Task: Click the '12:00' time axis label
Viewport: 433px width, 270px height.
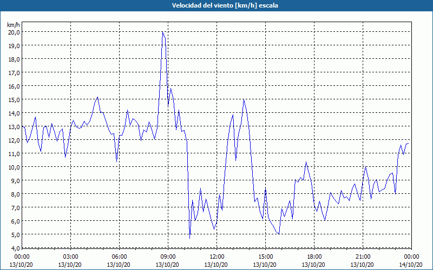Action: [x=217, y=257]
